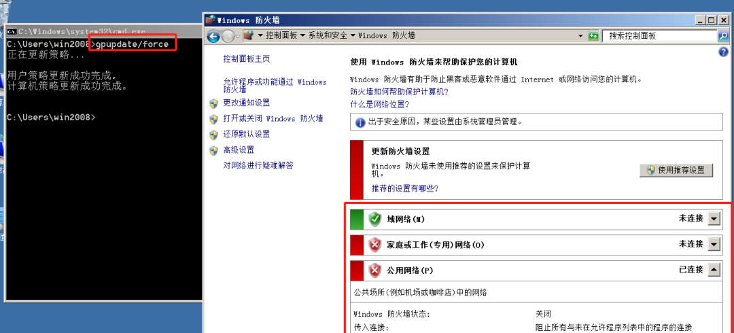Viewport: 734px width, 333px height.
Task: Click 使用推荐设置 button
Action: 676,171
